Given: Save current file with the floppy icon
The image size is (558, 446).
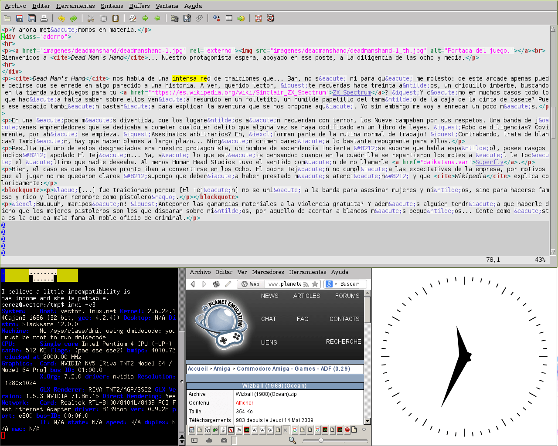Looking at the screenshot, I should [x=20, y=18].
